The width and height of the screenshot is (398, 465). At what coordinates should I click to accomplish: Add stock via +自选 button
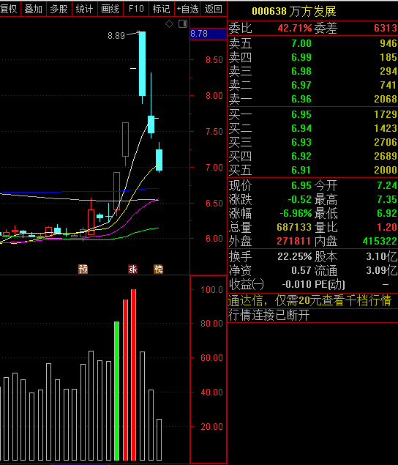(187, 9)
